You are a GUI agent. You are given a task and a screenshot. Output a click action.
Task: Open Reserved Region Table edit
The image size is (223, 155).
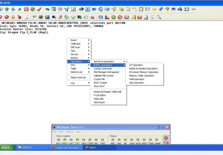pyautogui.click(x=108, y=92)
